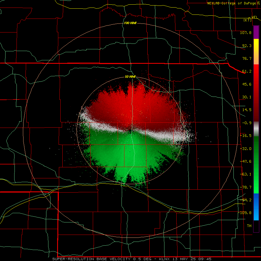
Task: Click the -32.0 scale value
Action: point(246,149)
